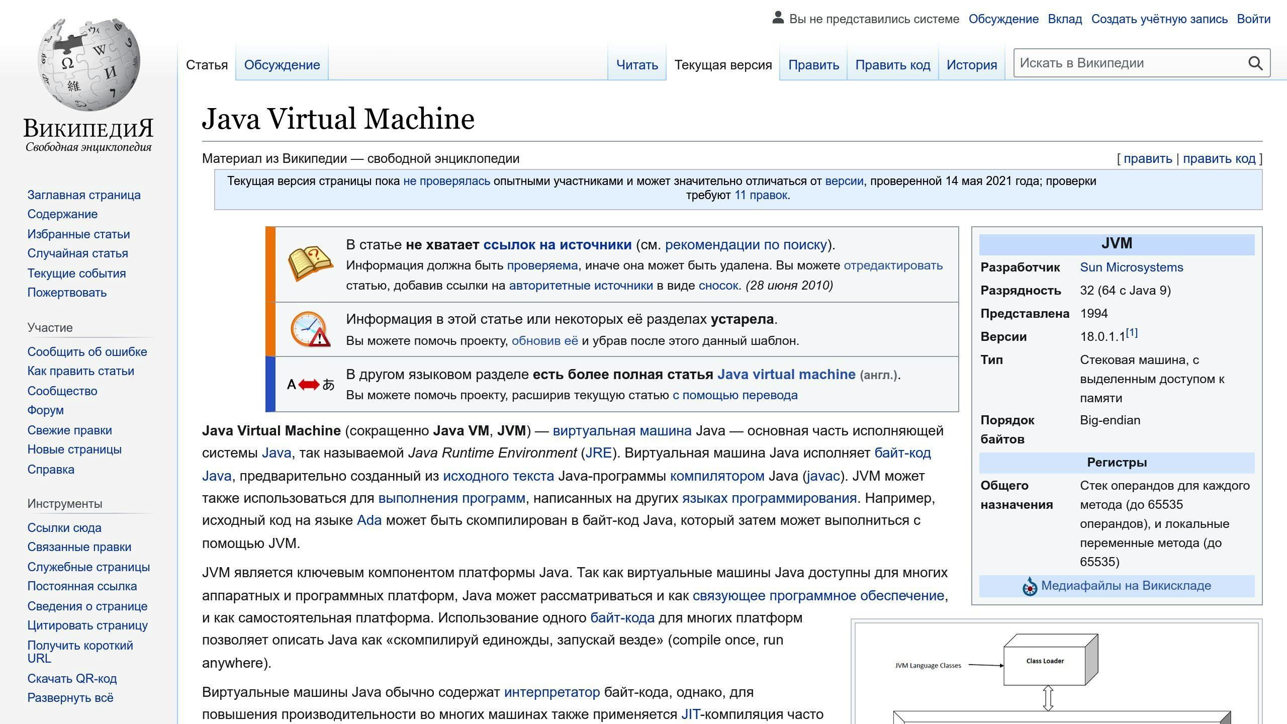Click Пожертвовать in the sidebar
This screenshot has height=724, width=1287.
pyautogui.click(x=67, y=293)
